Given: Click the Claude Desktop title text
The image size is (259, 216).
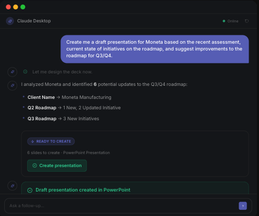Looking at the screenshot, I should tap(34, 21).
